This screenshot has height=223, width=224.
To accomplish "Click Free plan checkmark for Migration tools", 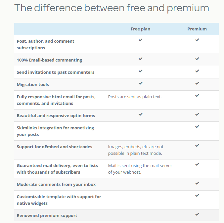I will (x=140, y=83).
